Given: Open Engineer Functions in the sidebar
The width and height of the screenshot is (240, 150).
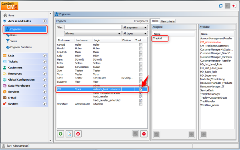Looking at the screenshot, I should (19, 47).
